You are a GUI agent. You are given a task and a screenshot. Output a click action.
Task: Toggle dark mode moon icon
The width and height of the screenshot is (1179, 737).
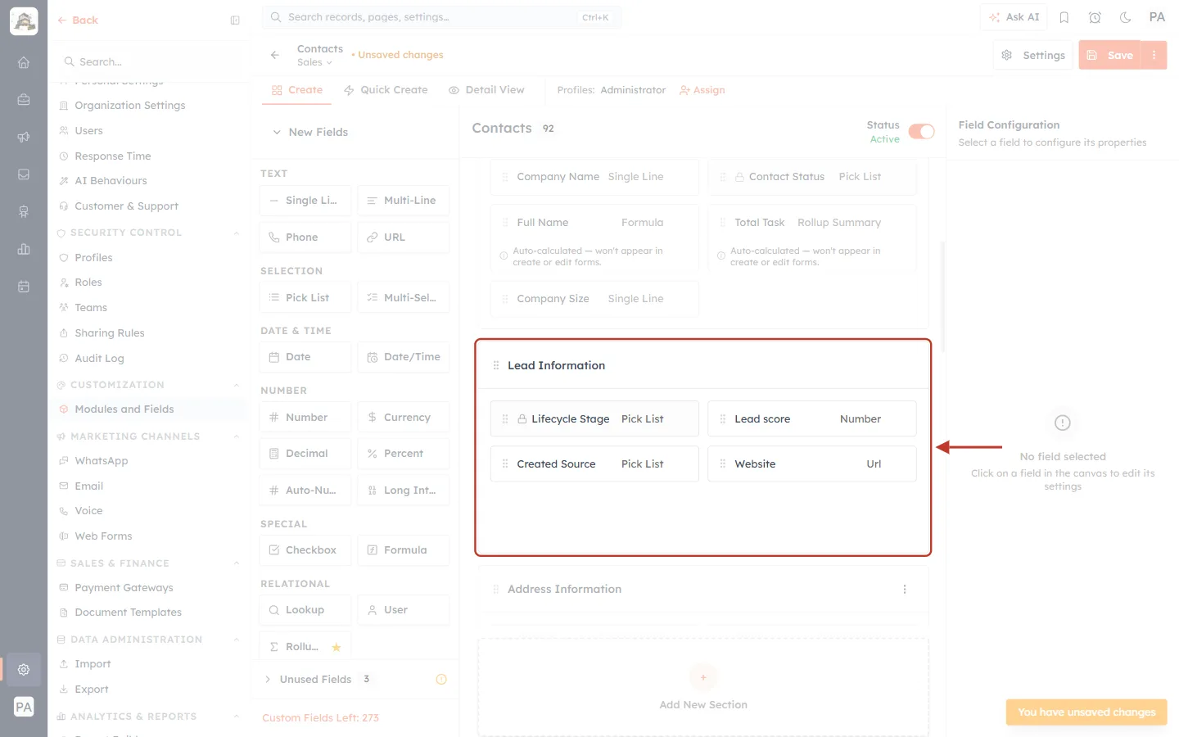[1126, 17]
